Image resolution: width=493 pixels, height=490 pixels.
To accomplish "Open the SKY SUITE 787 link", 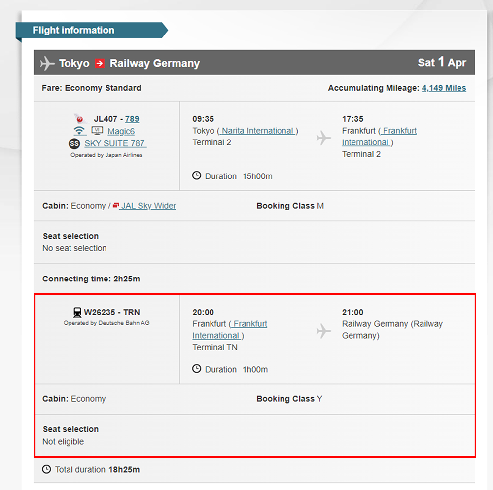I will pyautogui.click(x=115, y=143).
